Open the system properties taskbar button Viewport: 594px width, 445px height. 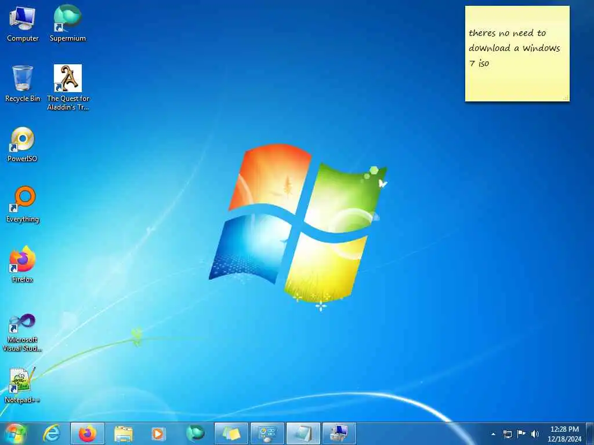[x=339, y=433]
